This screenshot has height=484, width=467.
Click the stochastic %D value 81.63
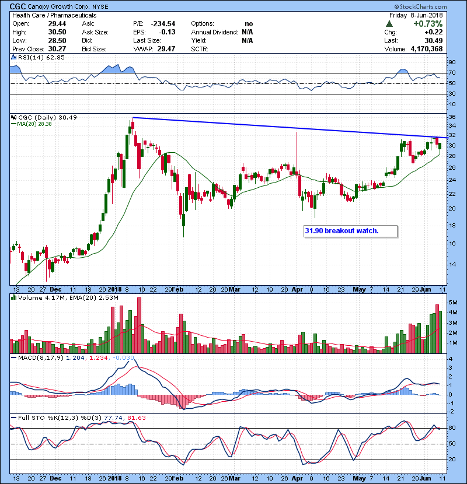[136, 418]
